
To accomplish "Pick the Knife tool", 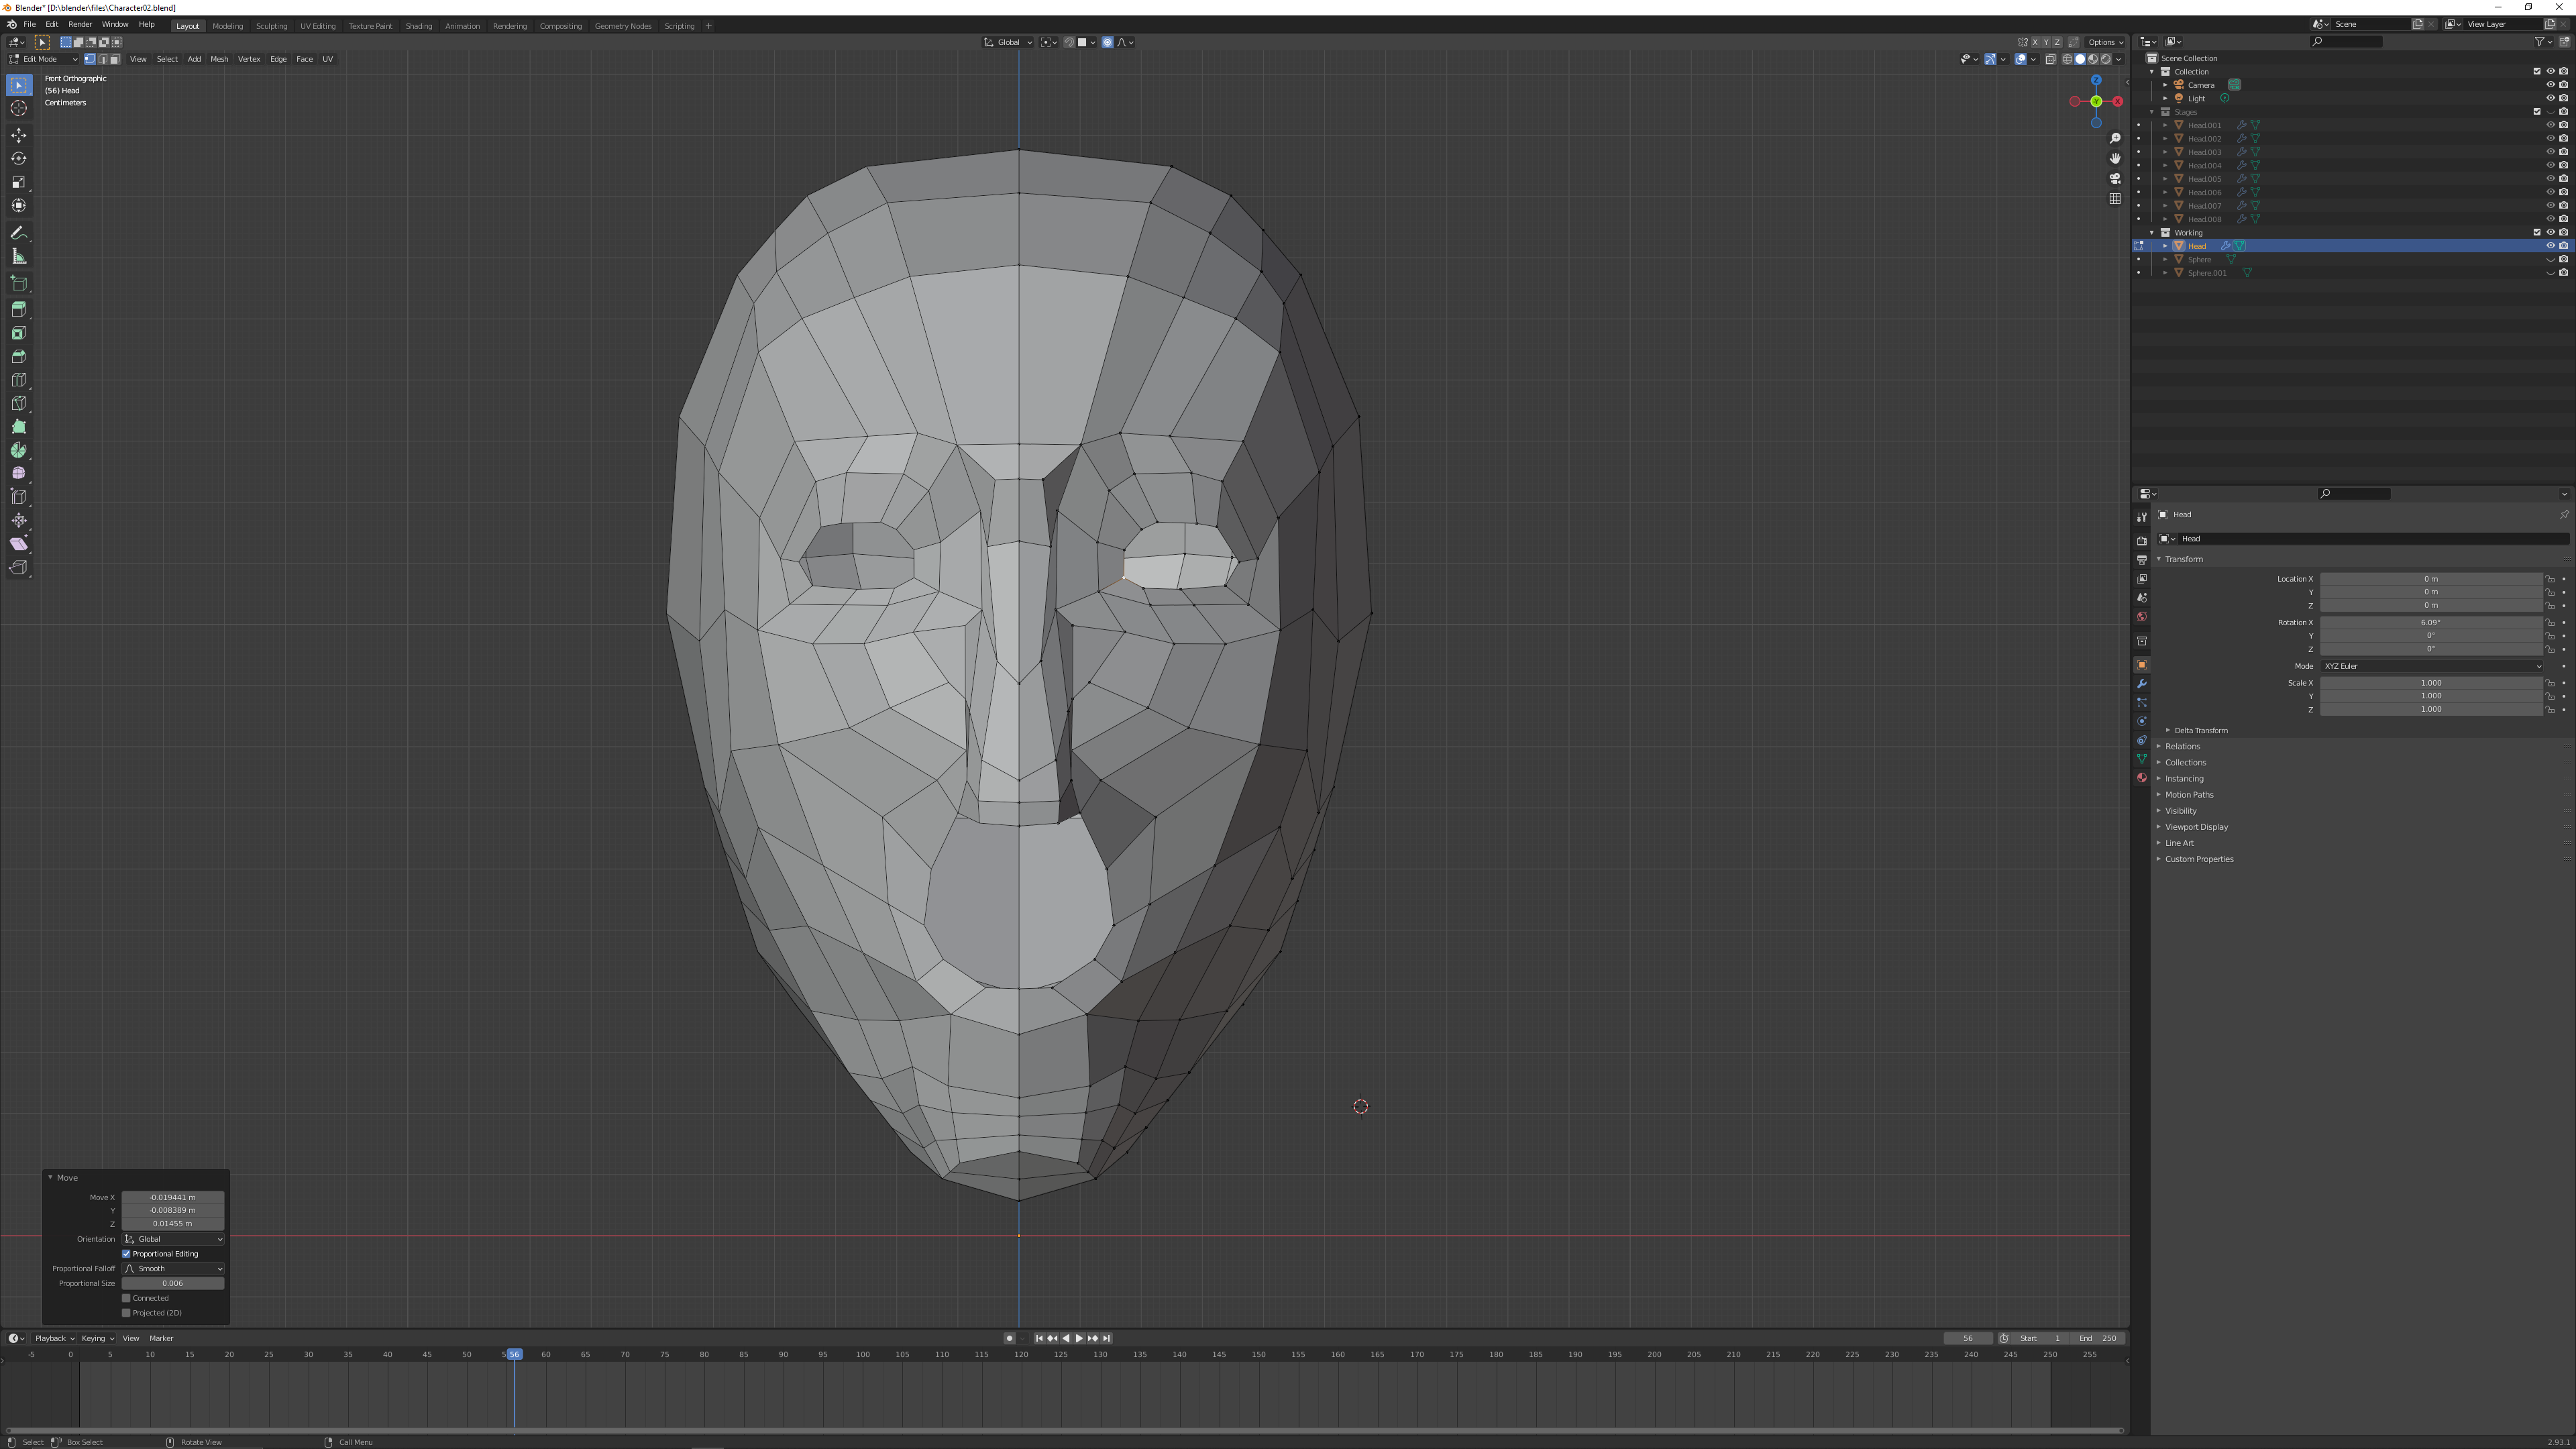I will 19,403.
